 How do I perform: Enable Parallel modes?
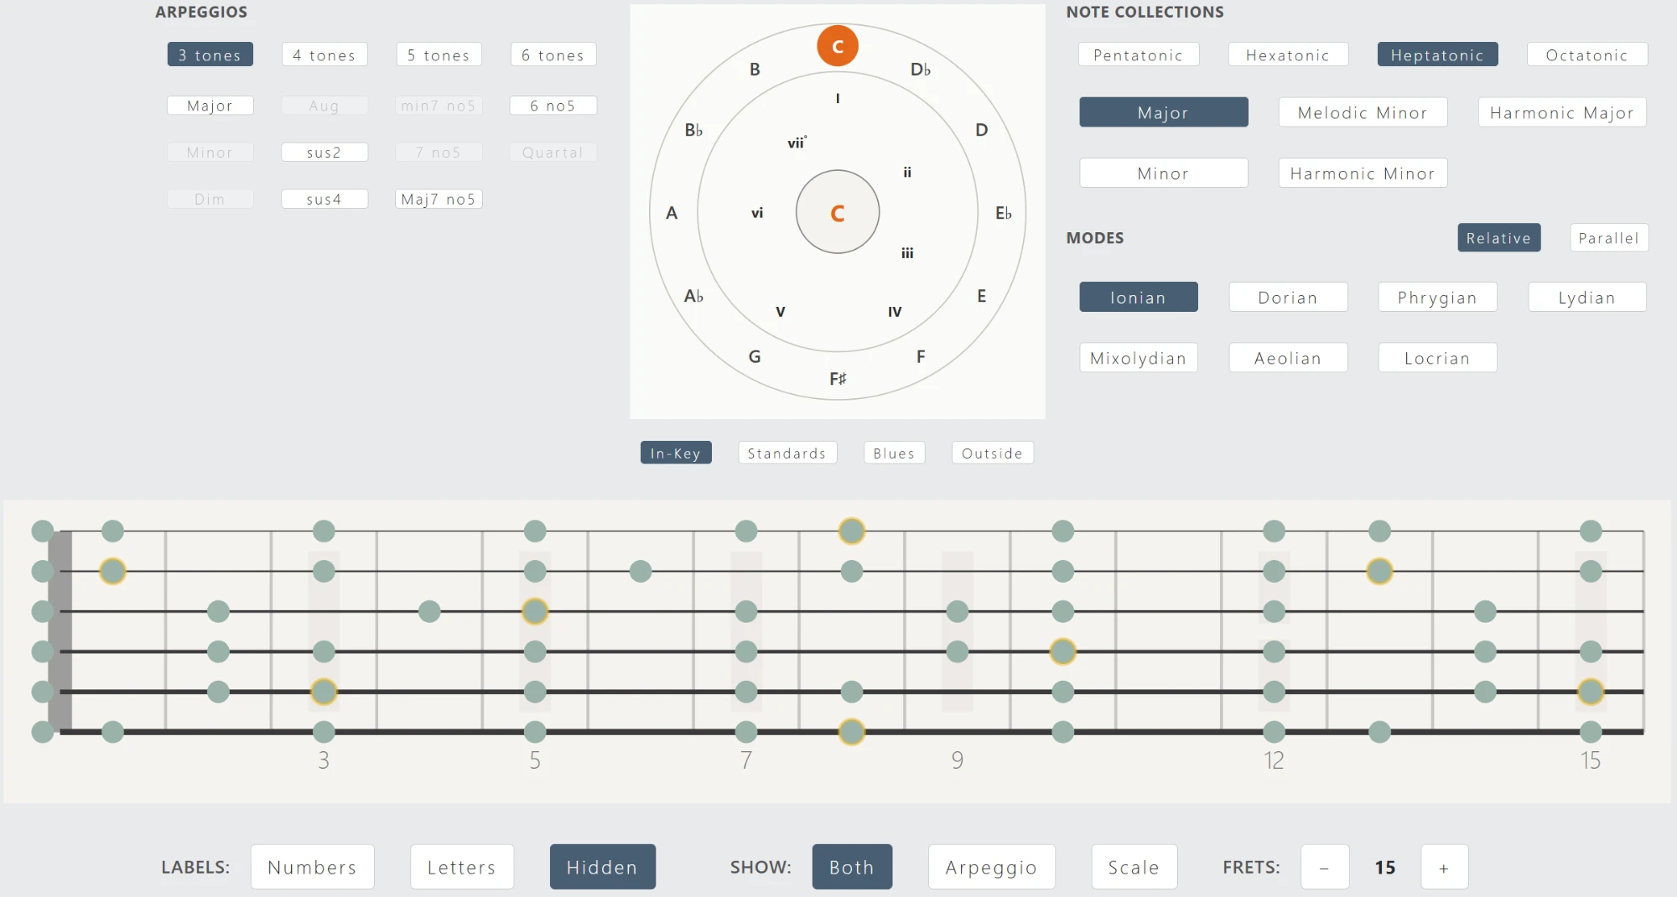(x=1609, y=238)
